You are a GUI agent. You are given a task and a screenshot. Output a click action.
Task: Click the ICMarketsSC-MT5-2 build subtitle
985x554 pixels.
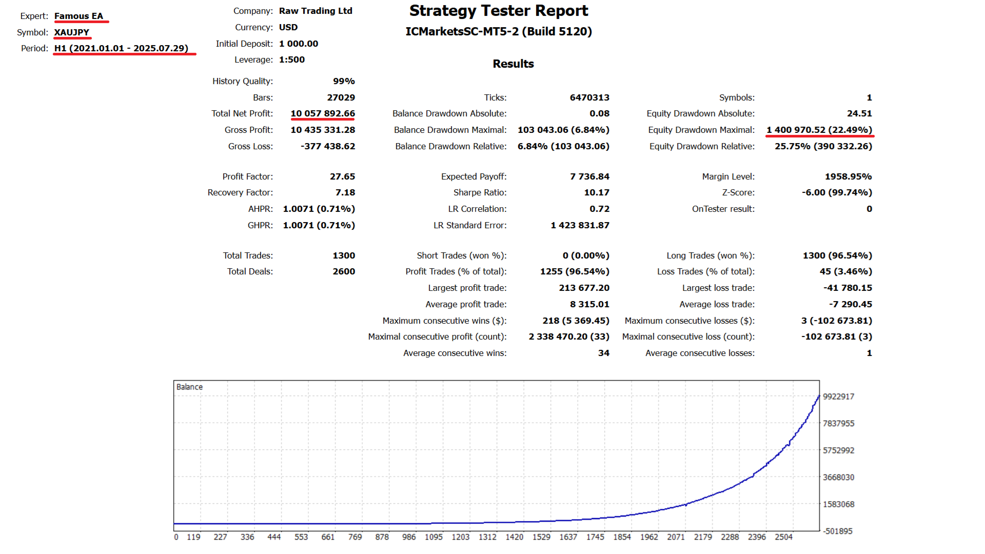(x=498, y=31)
